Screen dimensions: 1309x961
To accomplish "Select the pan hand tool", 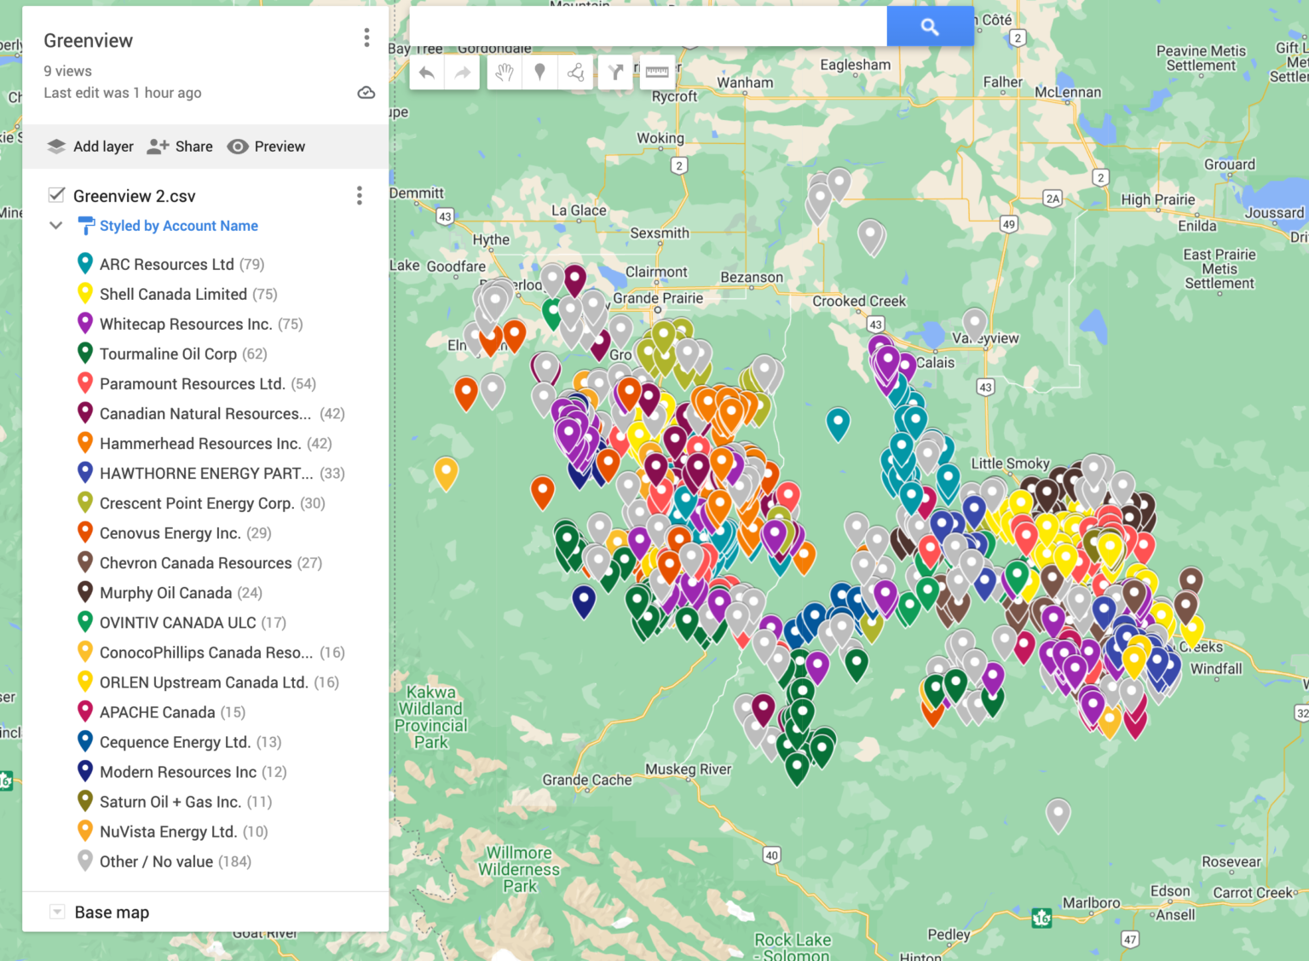I will click(505, 72).
